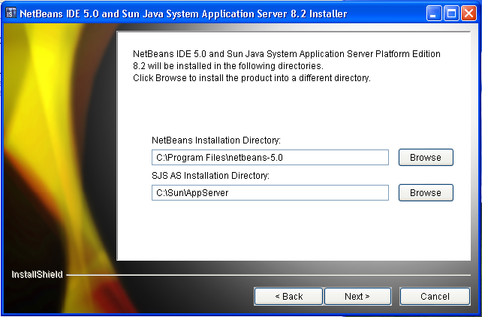Close the installer window
Image resolution: width=482 pixels, height=317 pixels.
pos(468,14)
